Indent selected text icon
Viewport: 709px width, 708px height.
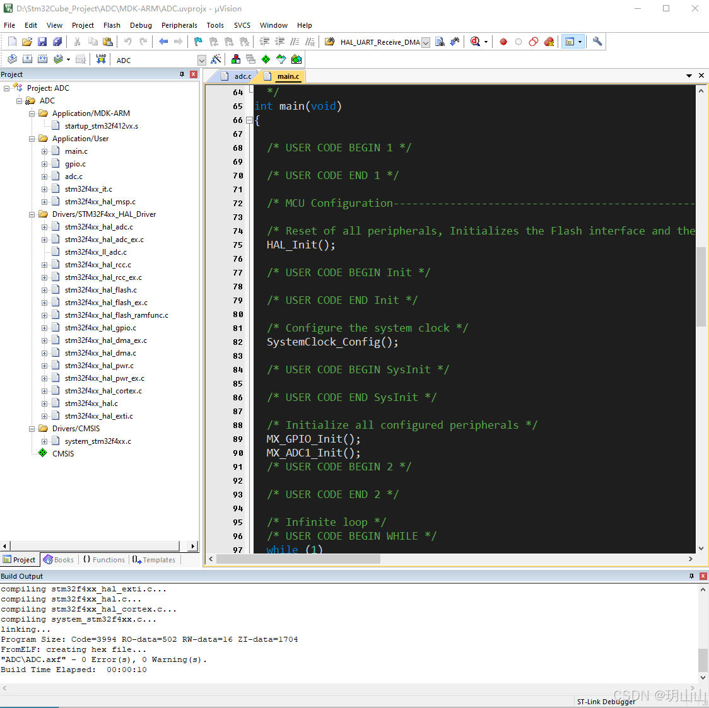pyautogui.click(x=264, y=42)
